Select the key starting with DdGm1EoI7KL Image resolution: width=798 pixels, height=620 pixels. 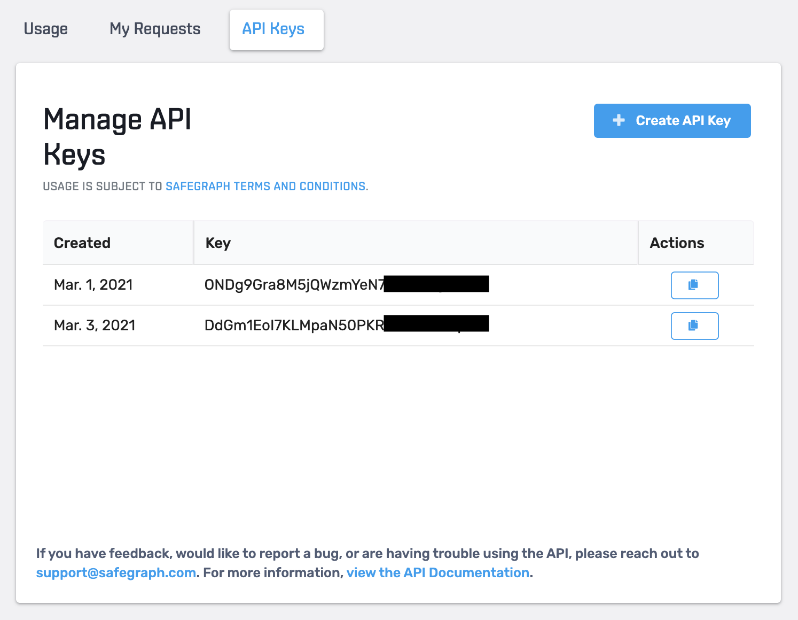click(x=347, y=325)
